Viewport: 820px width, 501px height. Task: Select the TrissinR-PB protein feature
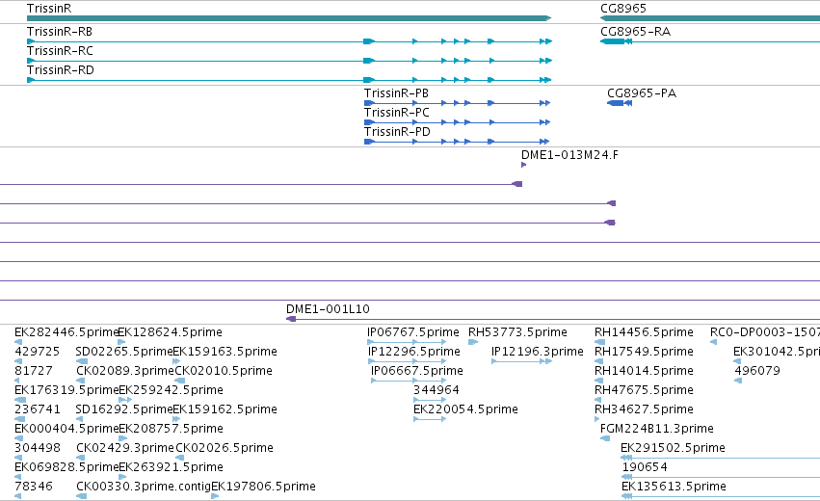pyautogui.click(x=457, y=103)
